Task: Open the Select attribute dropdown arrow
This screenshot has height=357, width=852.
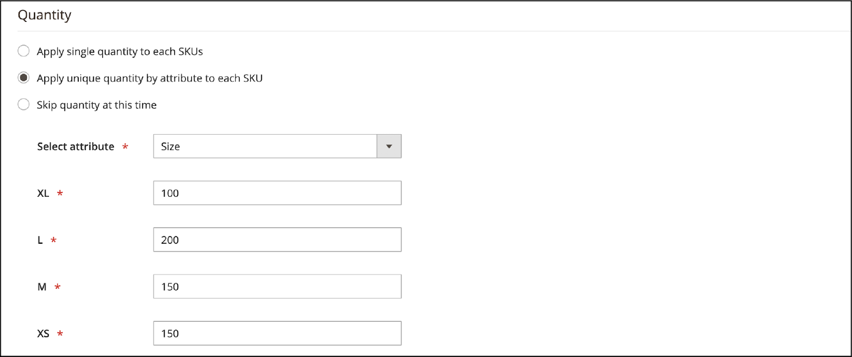Action: [x=389, y=146]
